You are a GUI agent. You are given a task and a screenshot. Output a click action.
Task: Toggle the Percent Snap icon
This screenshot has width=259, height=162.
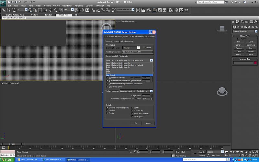[103, 10]
